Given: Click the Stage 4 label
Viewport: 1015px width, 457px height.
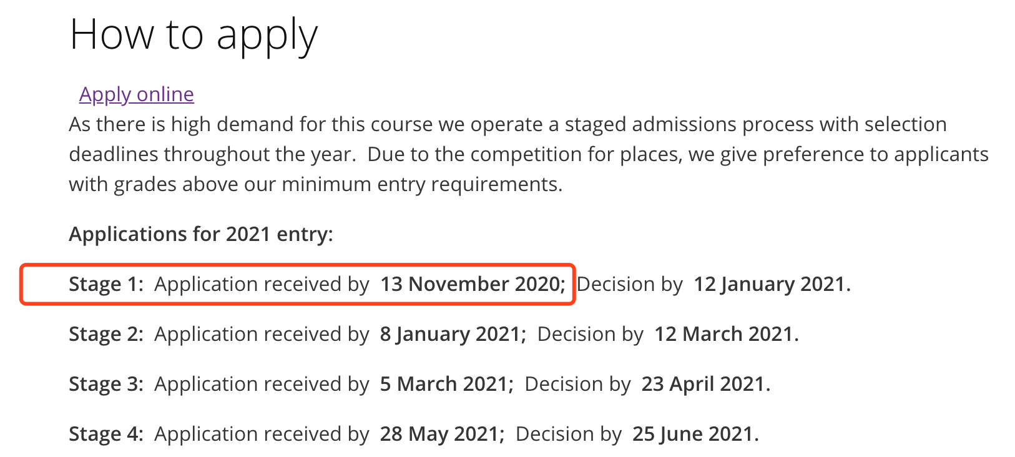Looking at the screenshot, I should coord(106,434).
